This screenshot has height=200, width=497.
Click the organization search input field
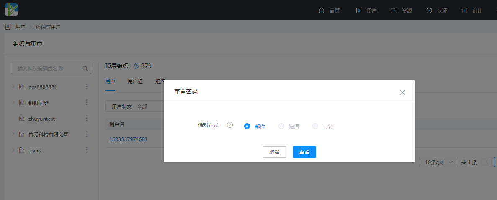coord(51,68)
